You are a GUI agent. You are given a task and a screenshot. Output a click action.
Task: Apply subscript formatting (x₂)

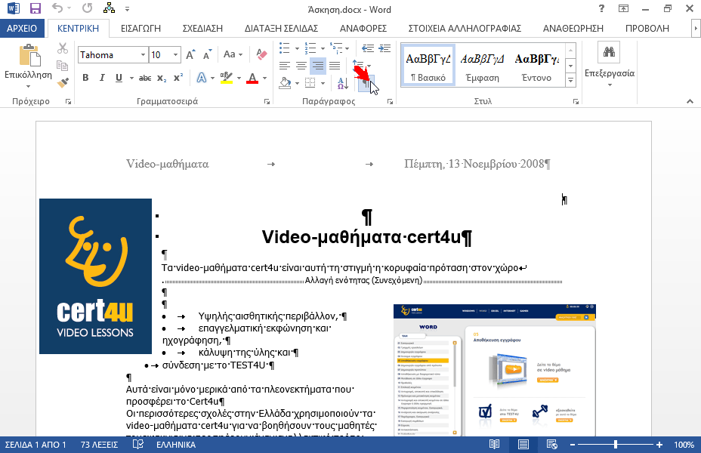[162, 79]
